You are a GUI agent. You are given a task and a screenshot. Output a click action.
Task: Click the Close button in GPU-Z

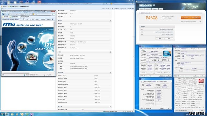pyautogui.click(x=202, y=111)
